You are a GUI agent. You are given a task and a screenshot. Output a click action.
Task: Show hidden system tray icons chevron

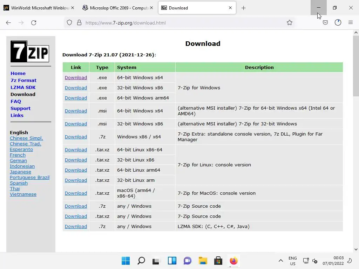pyautogui.click(x=281, y=261)
